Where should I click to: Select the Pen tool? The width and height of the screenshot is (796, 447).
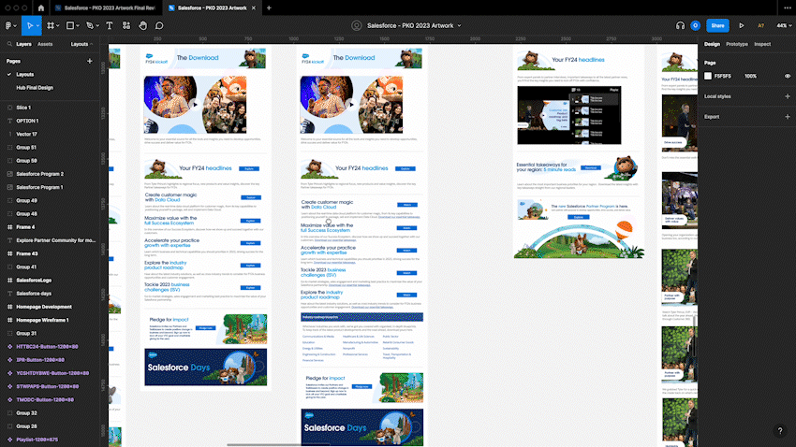pos(90,25)
